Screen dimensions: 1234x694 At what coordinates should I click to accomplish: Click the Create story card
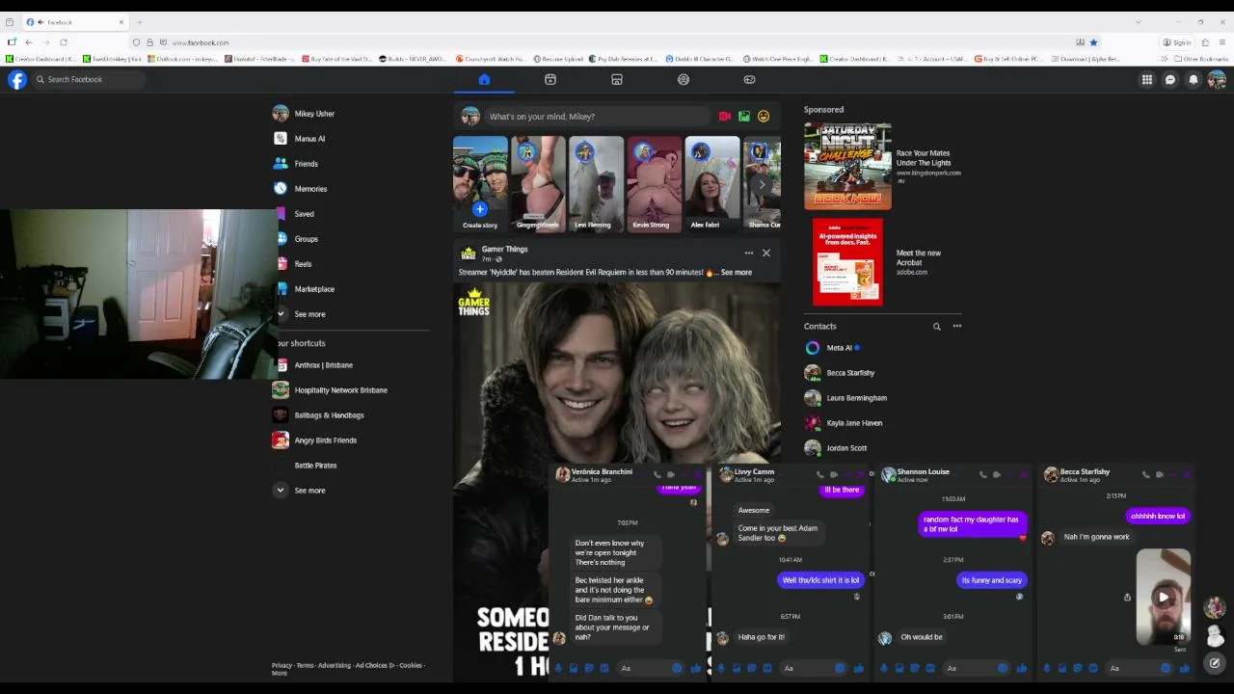[480, 183]
